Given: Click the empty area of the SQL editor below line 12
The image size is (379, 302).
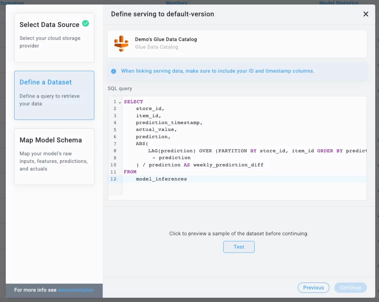Looking at the screenshot, I should pyautogui.click(x=244, y=190).
